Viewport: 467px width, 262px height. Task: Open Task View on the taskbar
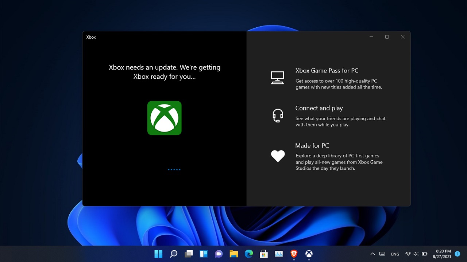(189, 254)
